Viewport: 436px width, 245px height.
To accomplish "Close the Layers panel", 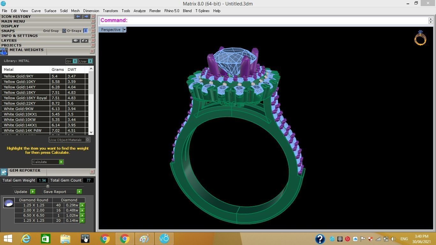I will point(93,41).
